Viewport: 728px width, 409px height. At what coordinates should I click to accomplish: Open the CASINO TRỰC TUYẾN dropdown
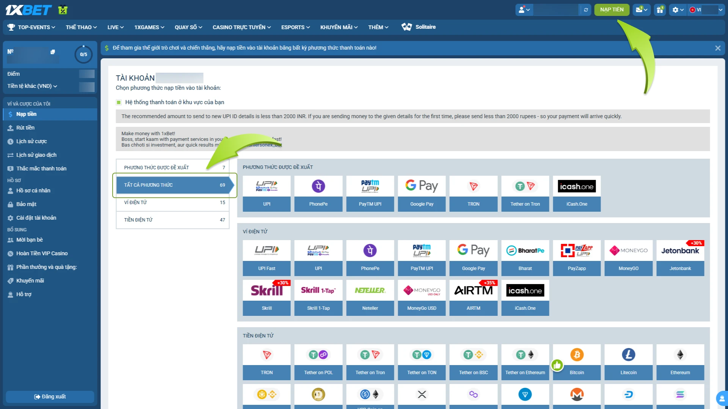242,27
